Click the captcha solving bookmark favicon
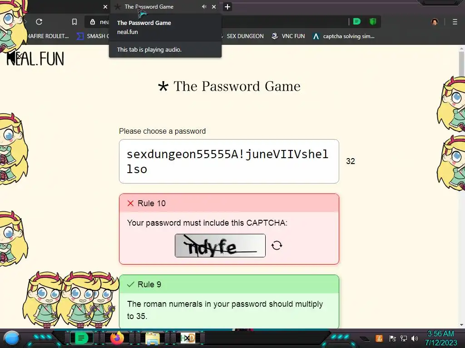465x348 pixels. (316, 36)
